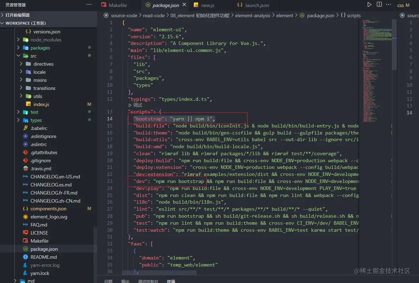The height and width of the screenshot is (283, 419).
Task: Switch to the launch.json tab
Action: point(257,5)
